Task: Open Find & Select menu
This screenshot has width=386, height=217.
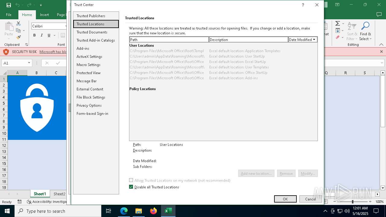Action: tap(365, 31)
